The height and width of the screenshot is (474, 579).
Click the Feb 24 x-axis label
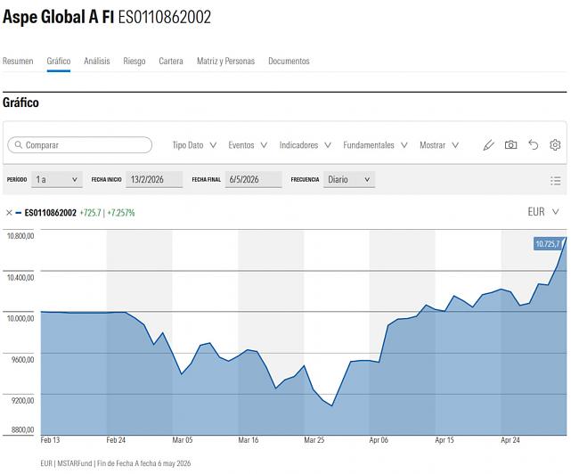[116, 440]
